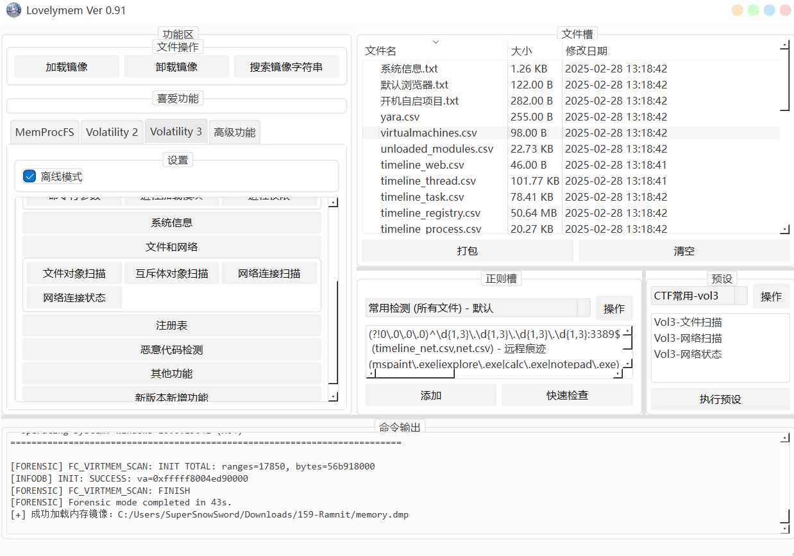Click the 快速检查 button
Viewport: 794px width, 556px height.
[568, 395]
